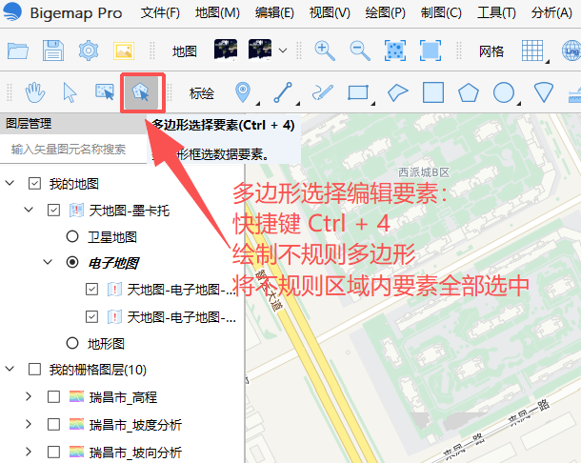
Task: Toggle the 我的栅格图层(10) checkbox
Action: coord(34,370)
